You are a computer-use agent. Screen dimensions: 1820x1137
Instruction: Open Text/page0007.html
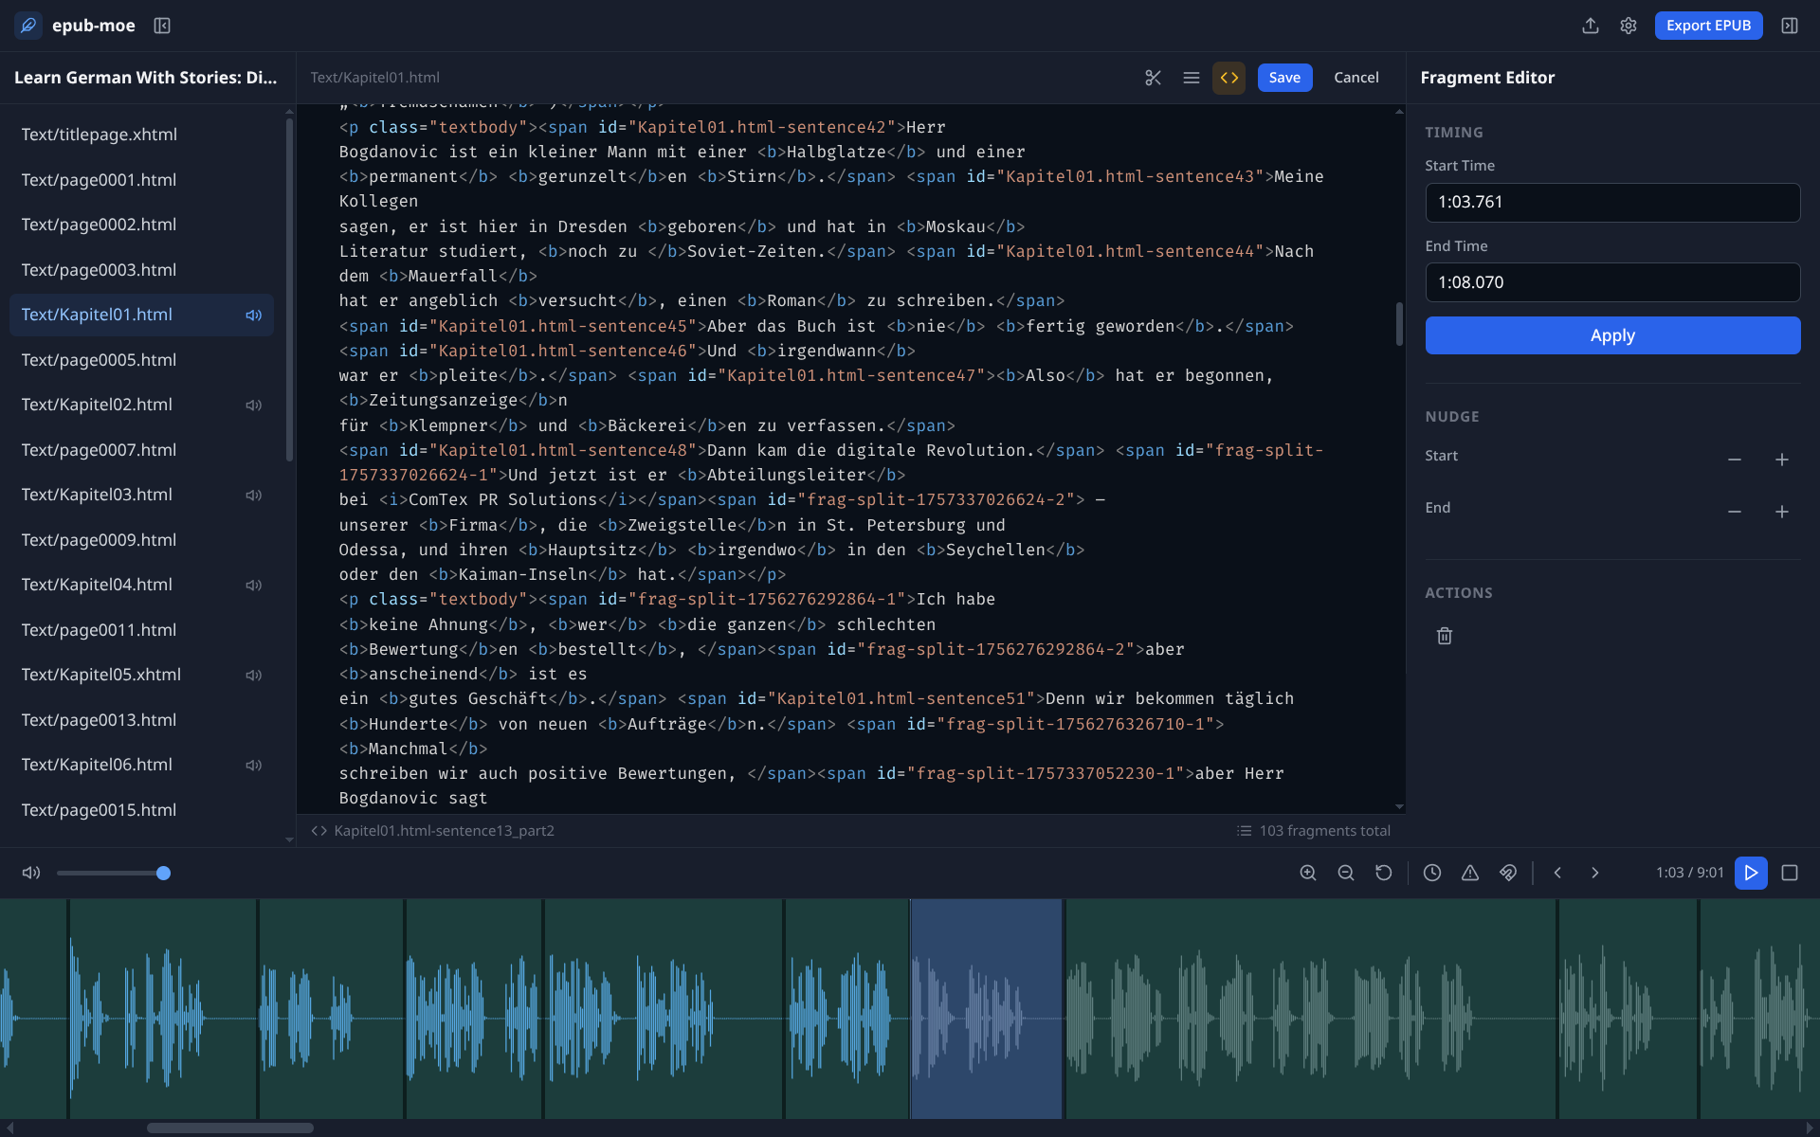tap(141, 450)
